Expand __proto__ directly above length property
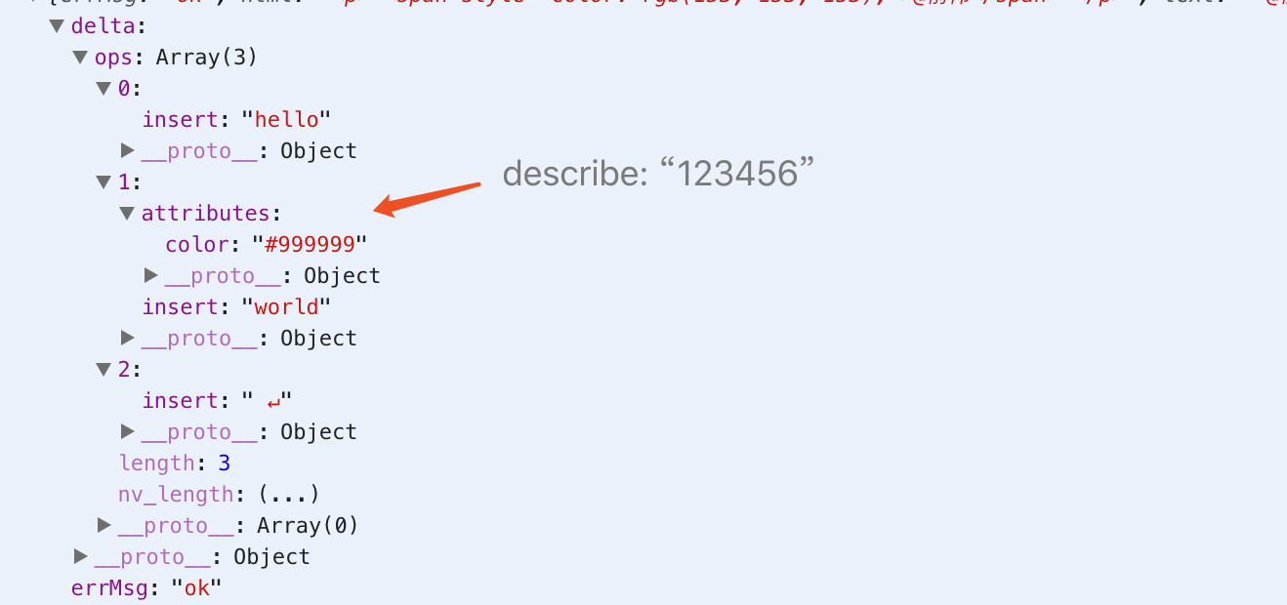The width and height of the screenshot is (1287, 605). [127, 431]
